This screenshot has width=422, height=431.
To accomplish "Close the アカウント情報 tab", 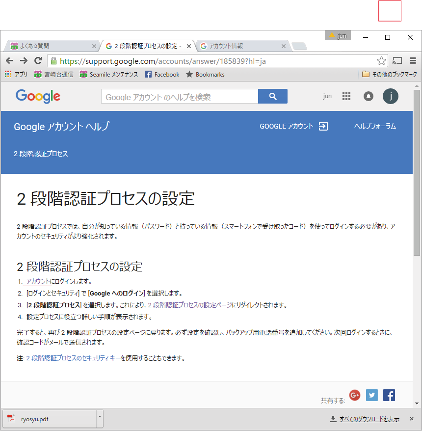I will point(284,46).
